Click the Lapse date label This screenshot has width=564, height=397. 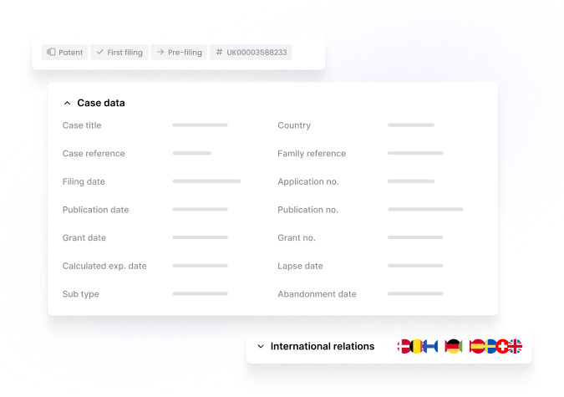300,266
